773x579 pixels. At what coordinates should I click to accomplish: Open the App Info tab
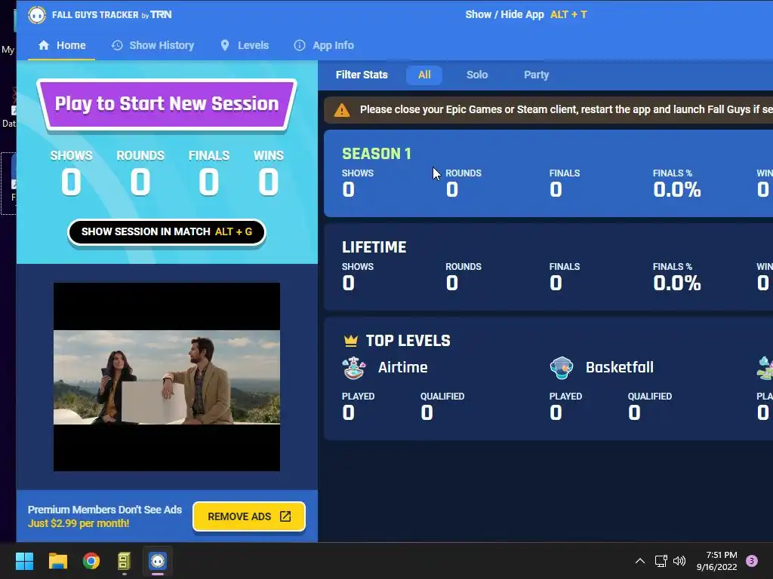pyautogui.click(x=324, y=45)
